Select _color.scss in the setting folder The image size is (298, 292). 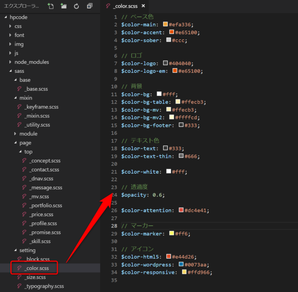tap(37, 268)
